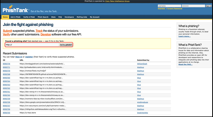The height and width of the screenshot is (117, 213).
Task: Click register link under Recent Submissions
Action: pyautogui.click(x=29, y=57)
